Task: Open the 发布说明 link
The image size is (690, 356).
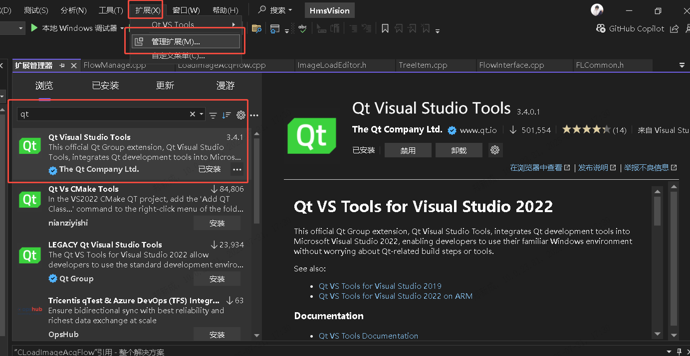Action: [x=597, y=168]
